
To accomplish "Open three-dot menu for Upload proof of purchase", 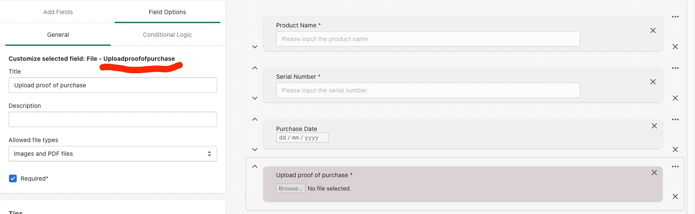I will [x=675, y=166].
